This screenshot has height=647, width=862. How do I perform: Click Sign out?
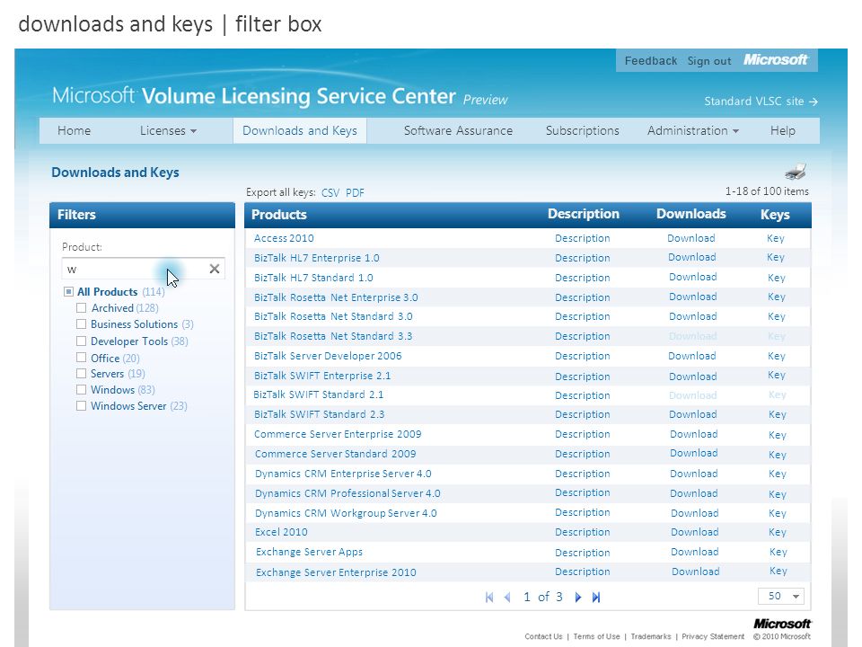pyautogui.click(x=709, y=60)
